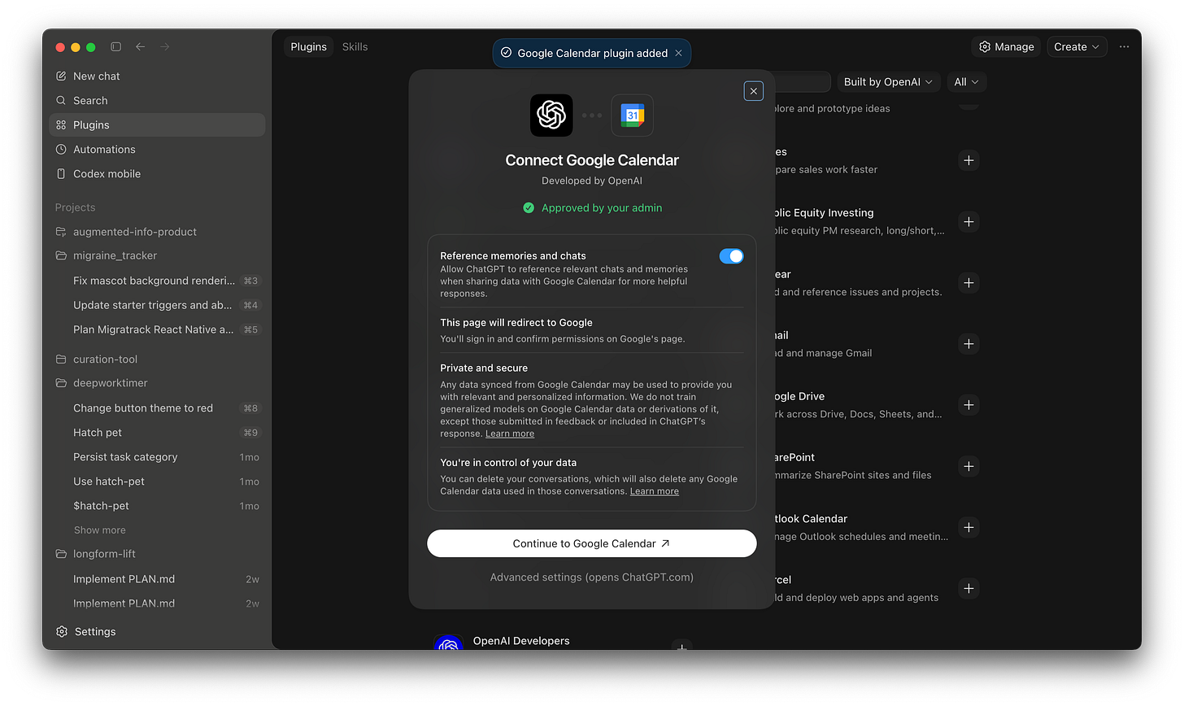
Task: Add the Outlook Calendar plugin
Action: pyautogui.click(x=969, y=527)
